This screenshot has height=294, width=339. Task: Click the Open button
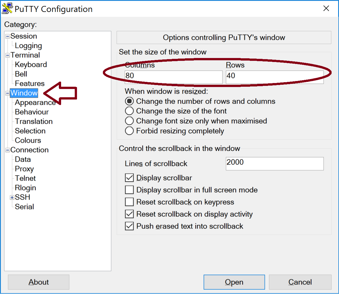[x=234, y=282]
